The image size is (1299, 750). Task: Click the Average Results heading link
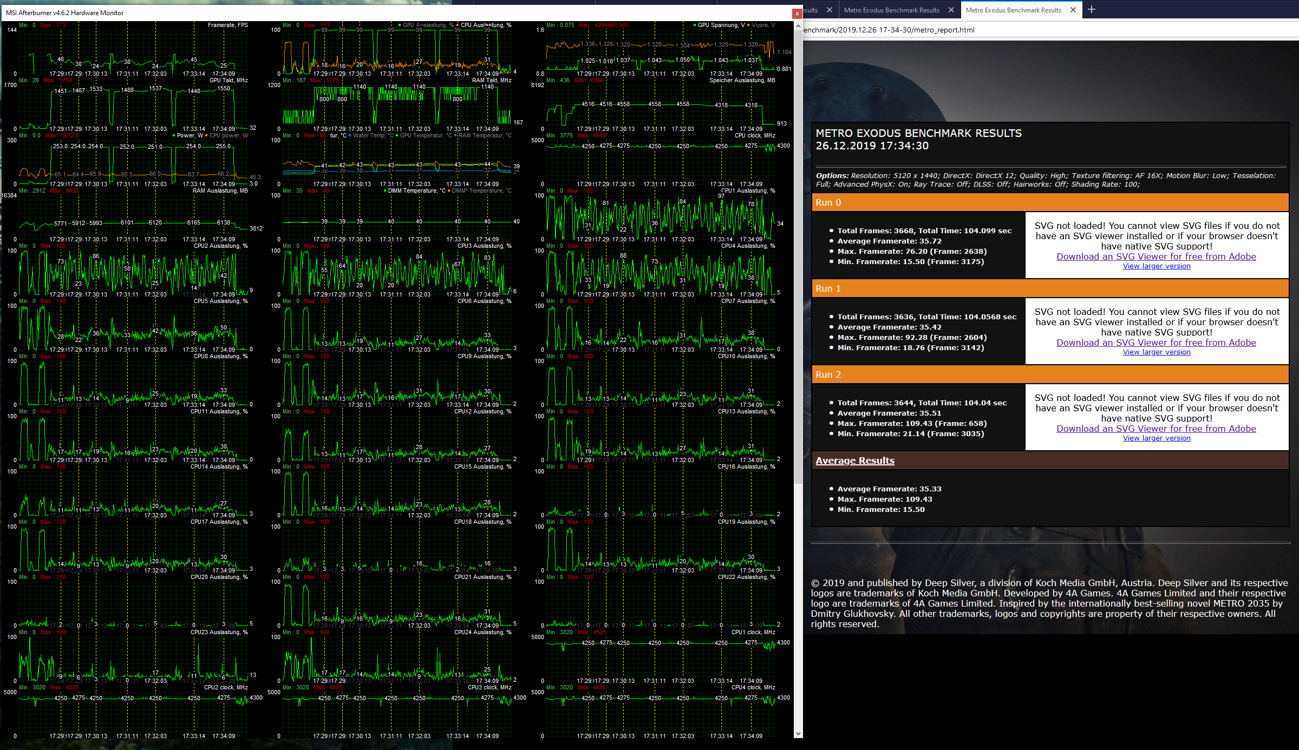(855, 460)
